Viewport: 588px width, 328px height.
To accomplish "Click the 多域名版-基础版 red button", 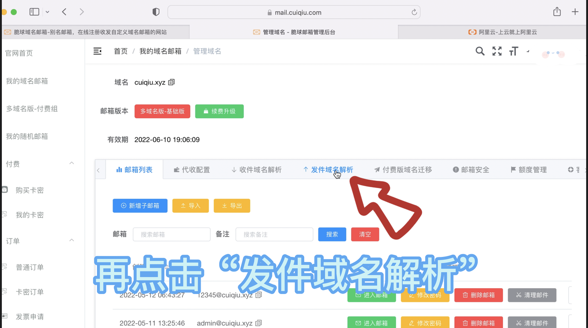I will (x=162, y=111).
